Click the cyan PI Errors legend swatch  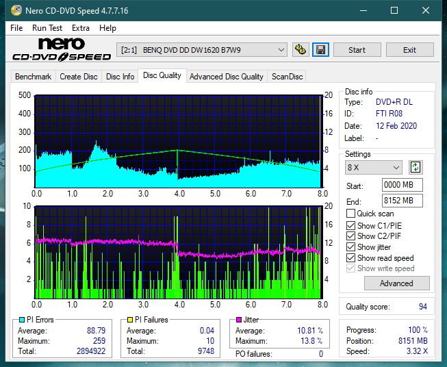pos(22,320)
